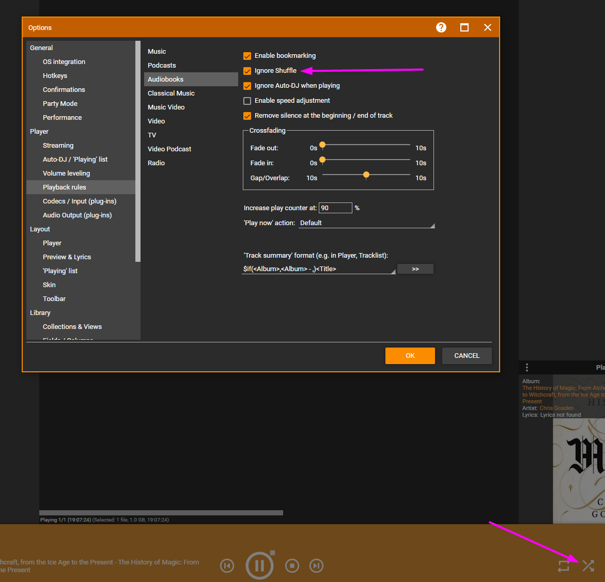Image resolution: width=605 pixels, height=582 pixels.
Task: Go to the previous track
Action: click(227, 566)
